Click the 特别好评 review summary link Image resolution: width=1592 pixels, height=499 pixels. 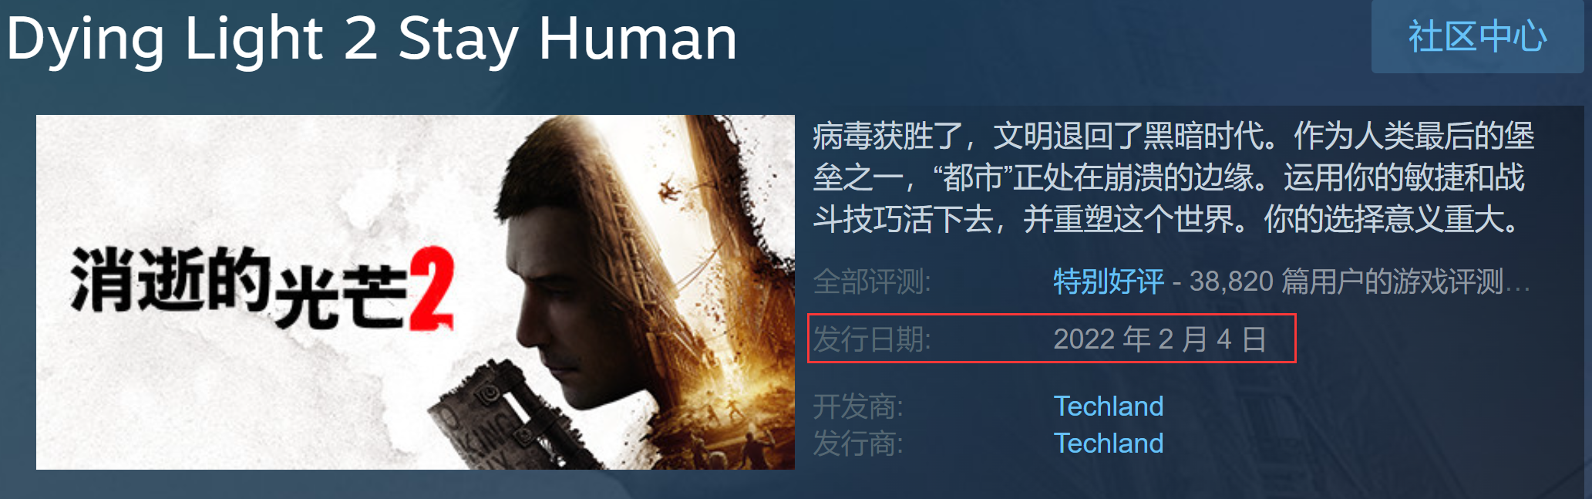click(1109, 282)
